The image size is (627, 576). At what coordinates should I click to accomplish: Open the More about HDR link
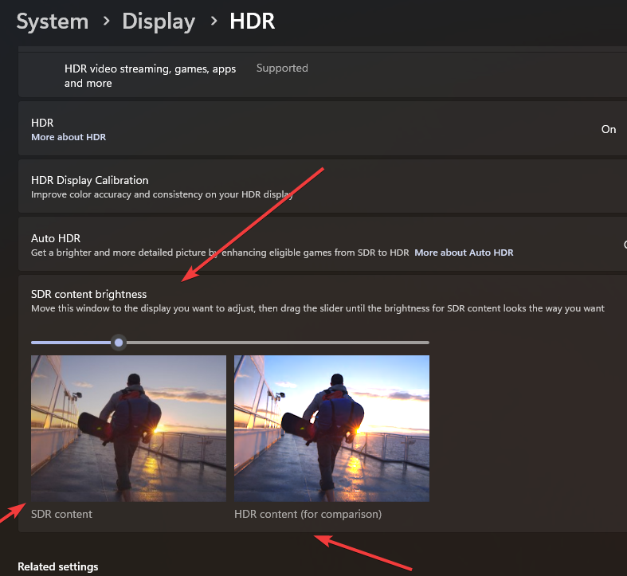(69, 137)
